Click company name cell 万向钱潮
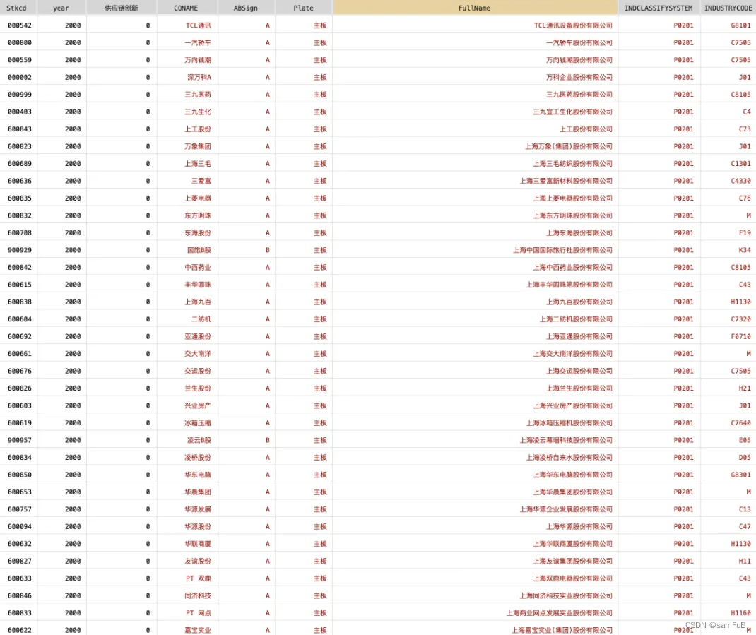The image size is (756, 635). click(198, 60)
